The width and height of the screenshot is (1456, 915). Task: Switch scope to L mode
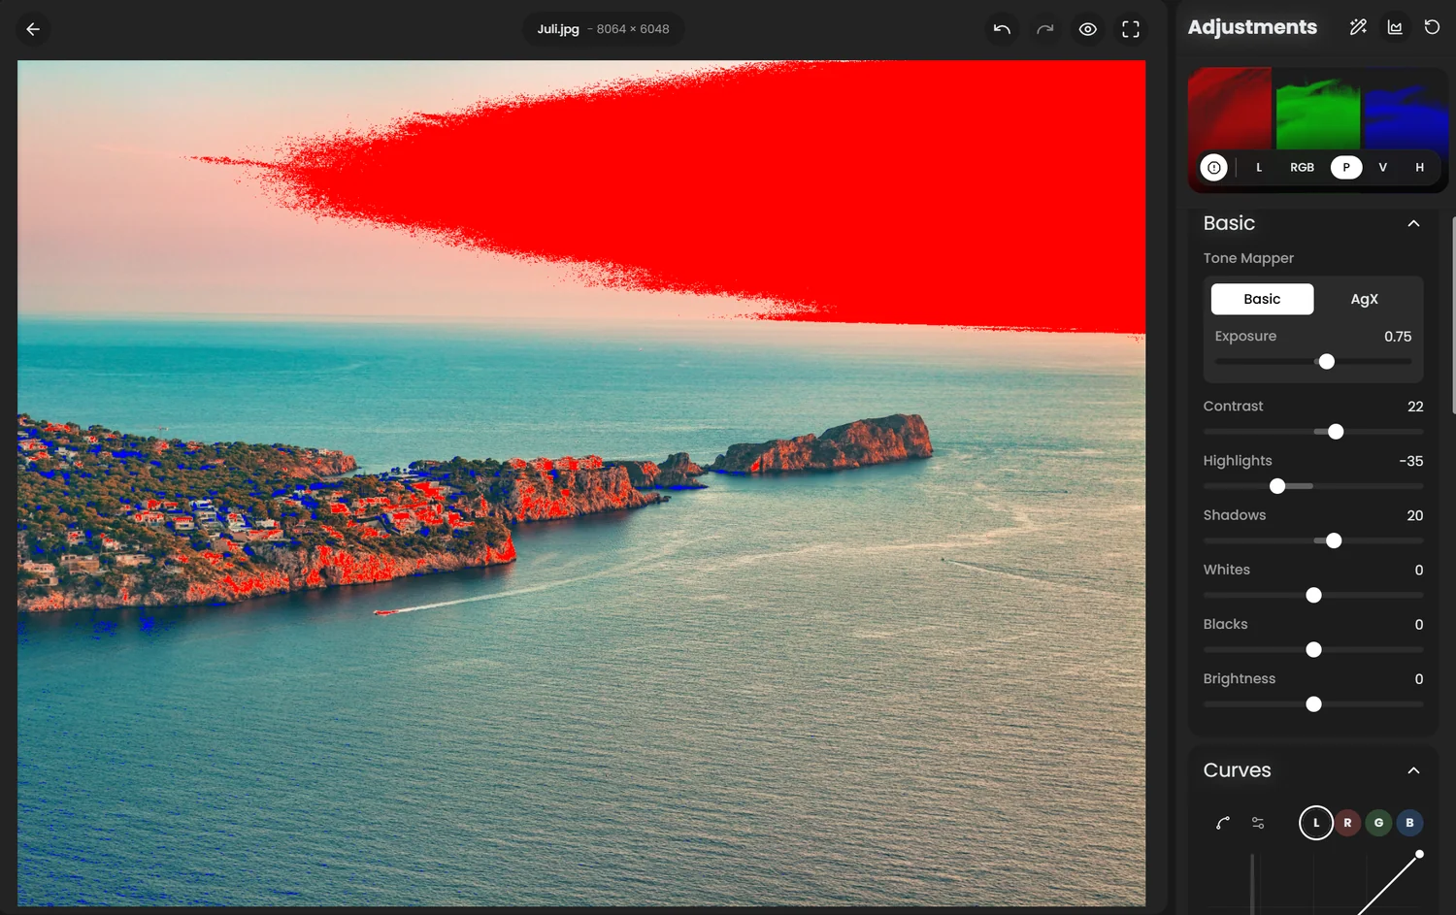pos(1259,167)
